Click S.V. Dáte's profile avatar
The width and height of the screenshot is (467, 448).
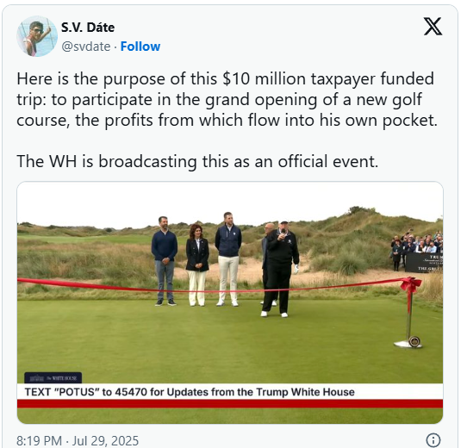click(37, 36)
